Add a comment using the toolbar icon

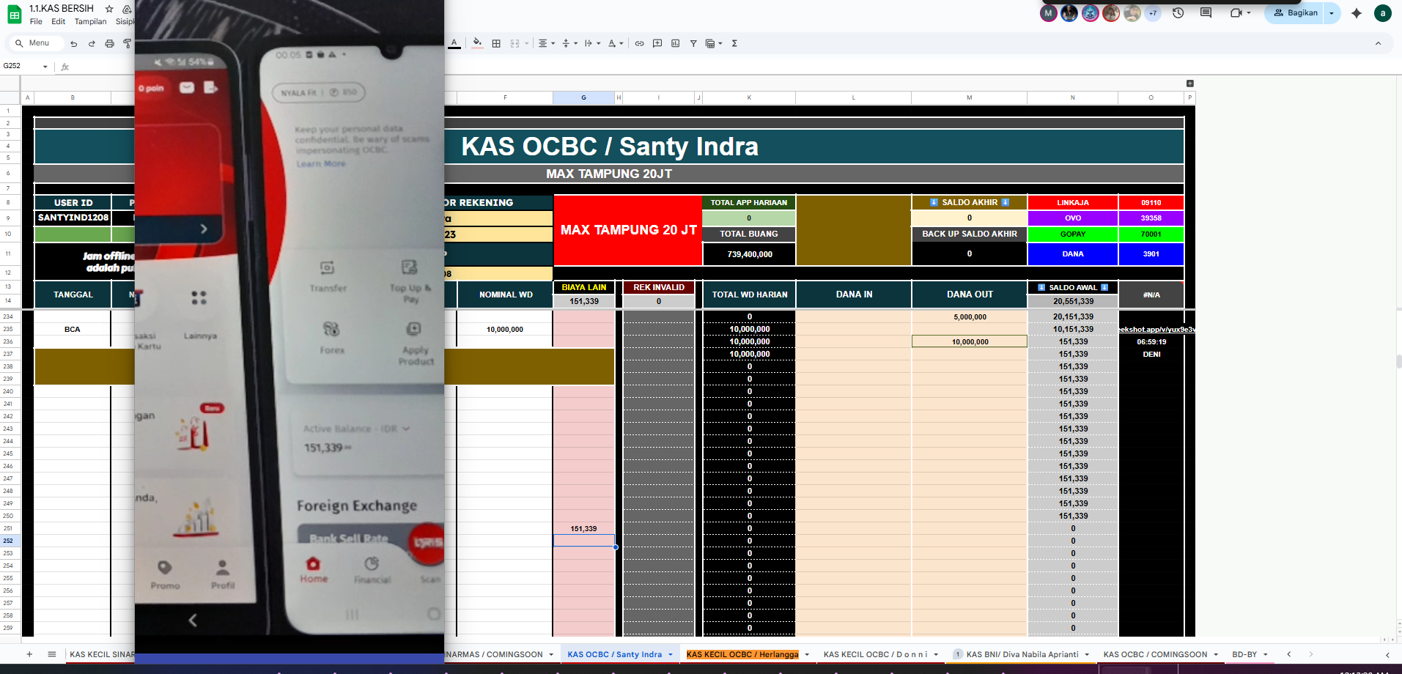coord(657,43)
